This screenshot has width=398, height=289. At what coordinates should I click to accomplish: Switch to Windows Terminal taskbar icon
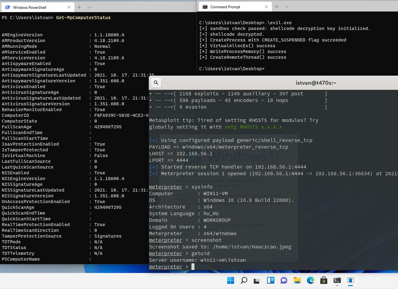[x=337, y=280]
